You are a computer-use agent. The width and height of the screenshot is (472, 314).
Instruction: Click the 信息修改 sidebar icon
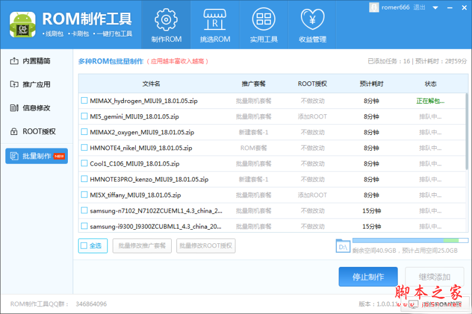pos(14,108)
